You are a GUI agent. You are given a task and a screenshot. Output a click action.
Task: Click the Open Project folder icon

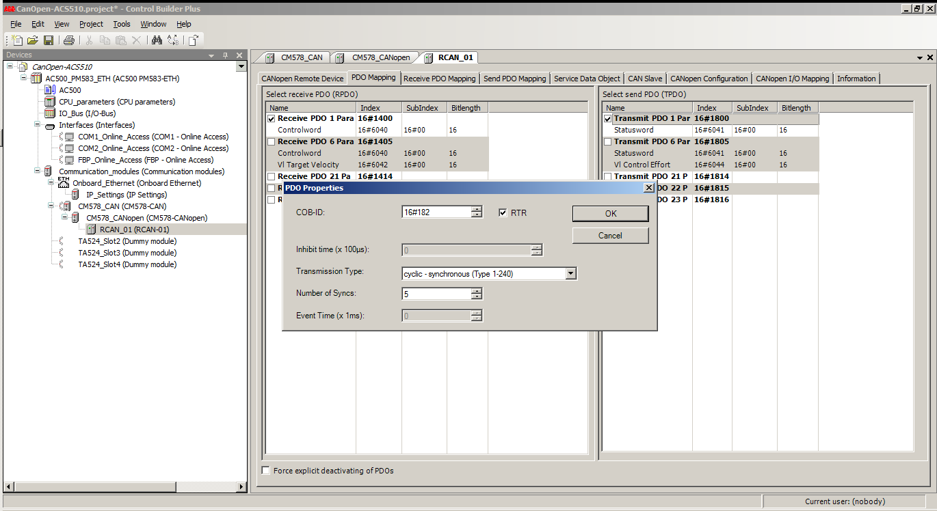point(33,40)
